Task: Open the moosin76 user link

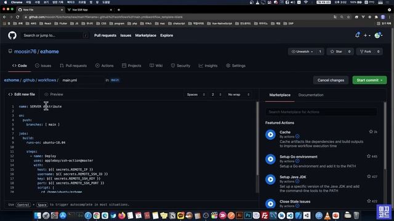Action: pyautogui.click(x=25, y=52)
